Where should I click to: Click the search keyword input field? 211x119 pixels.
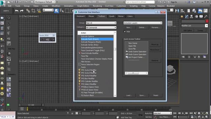(x=140, y=2)
